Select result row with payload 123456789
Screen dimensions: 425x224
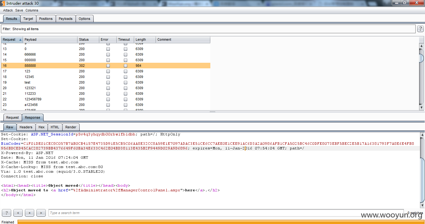point(106,99)
